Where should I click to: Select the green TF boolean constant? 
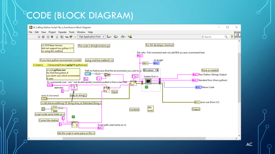pyautogui.click(x=73, y=117)
